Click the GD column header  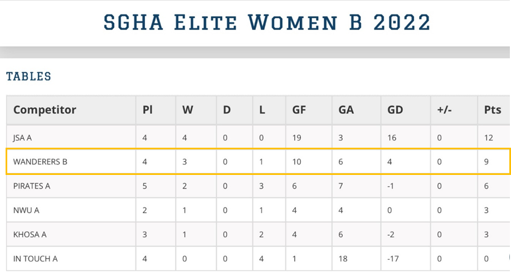(x=395, y=110)
